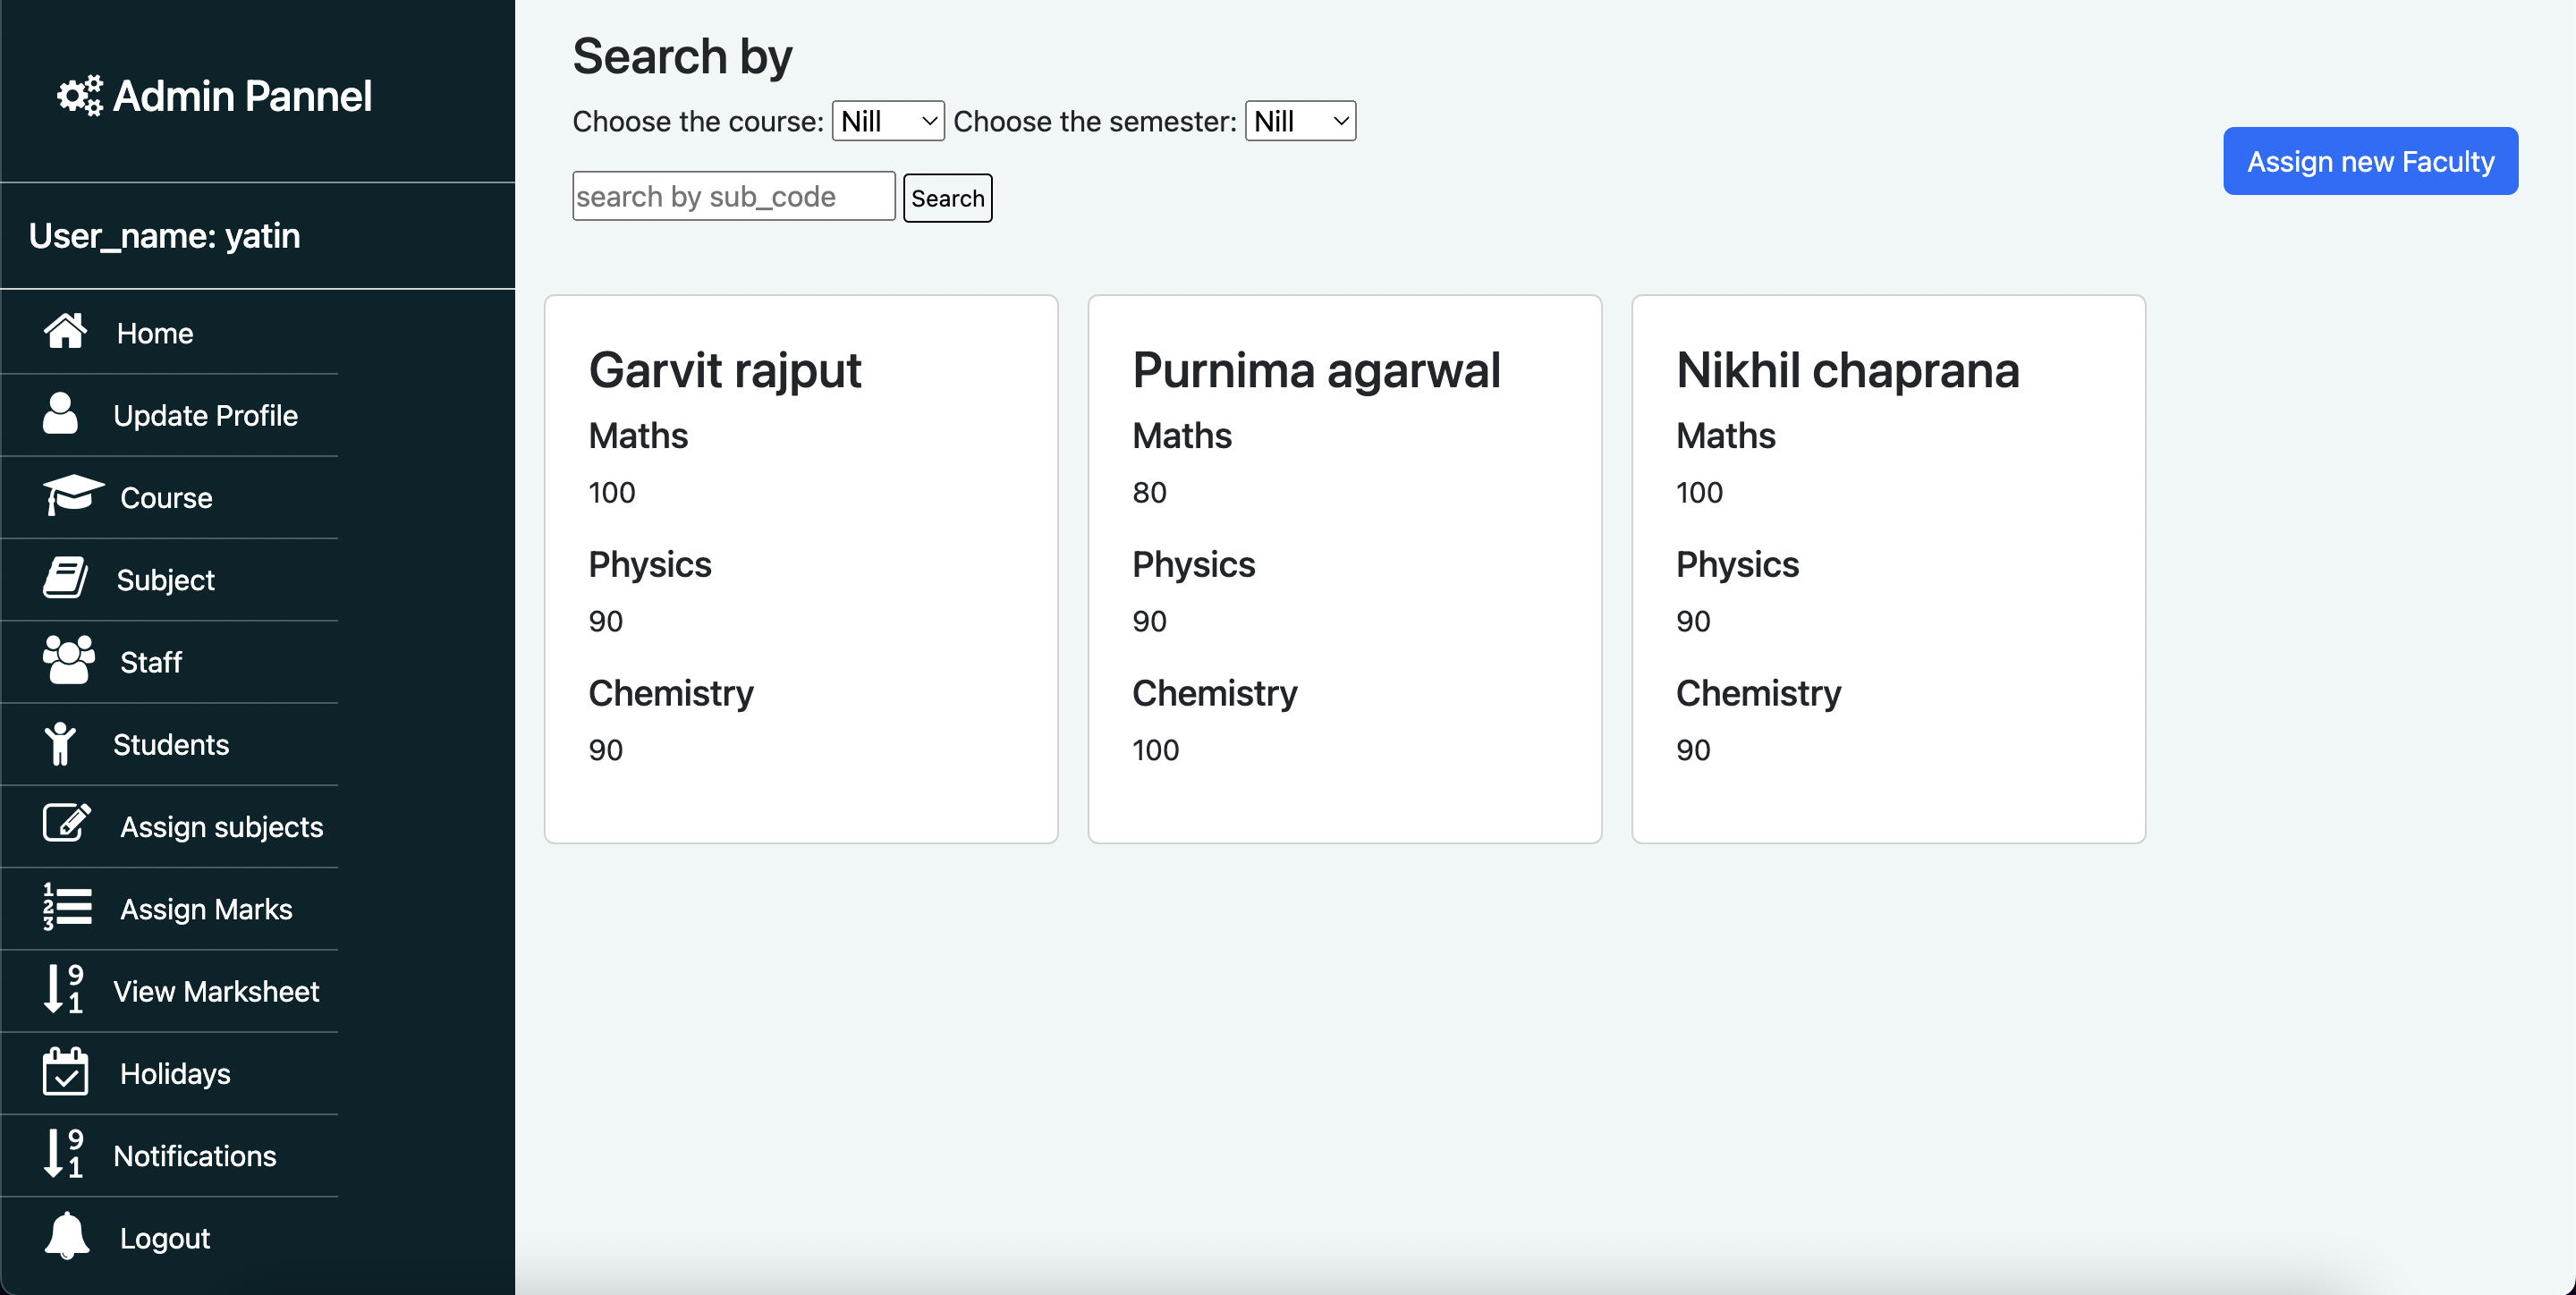Click the search by sub_code input field
The image size is (2576, 1295).
pyautogui.click(x=733, y=196)
